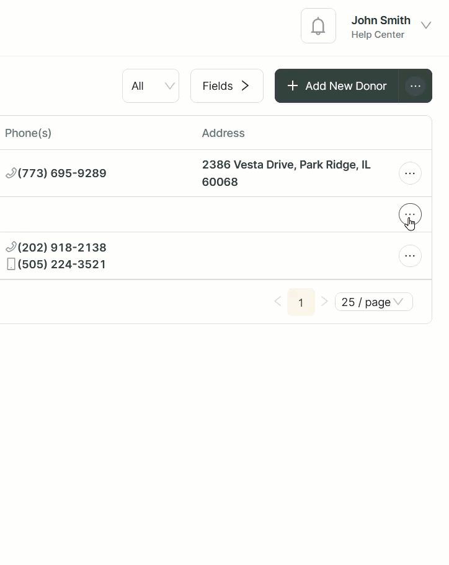
Task: Open row actions for the empty second row
Action: coord(410,214)
